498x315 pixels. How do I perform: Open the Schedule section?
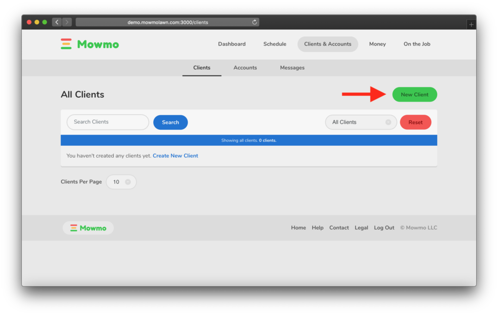click(x=275, y=44)
